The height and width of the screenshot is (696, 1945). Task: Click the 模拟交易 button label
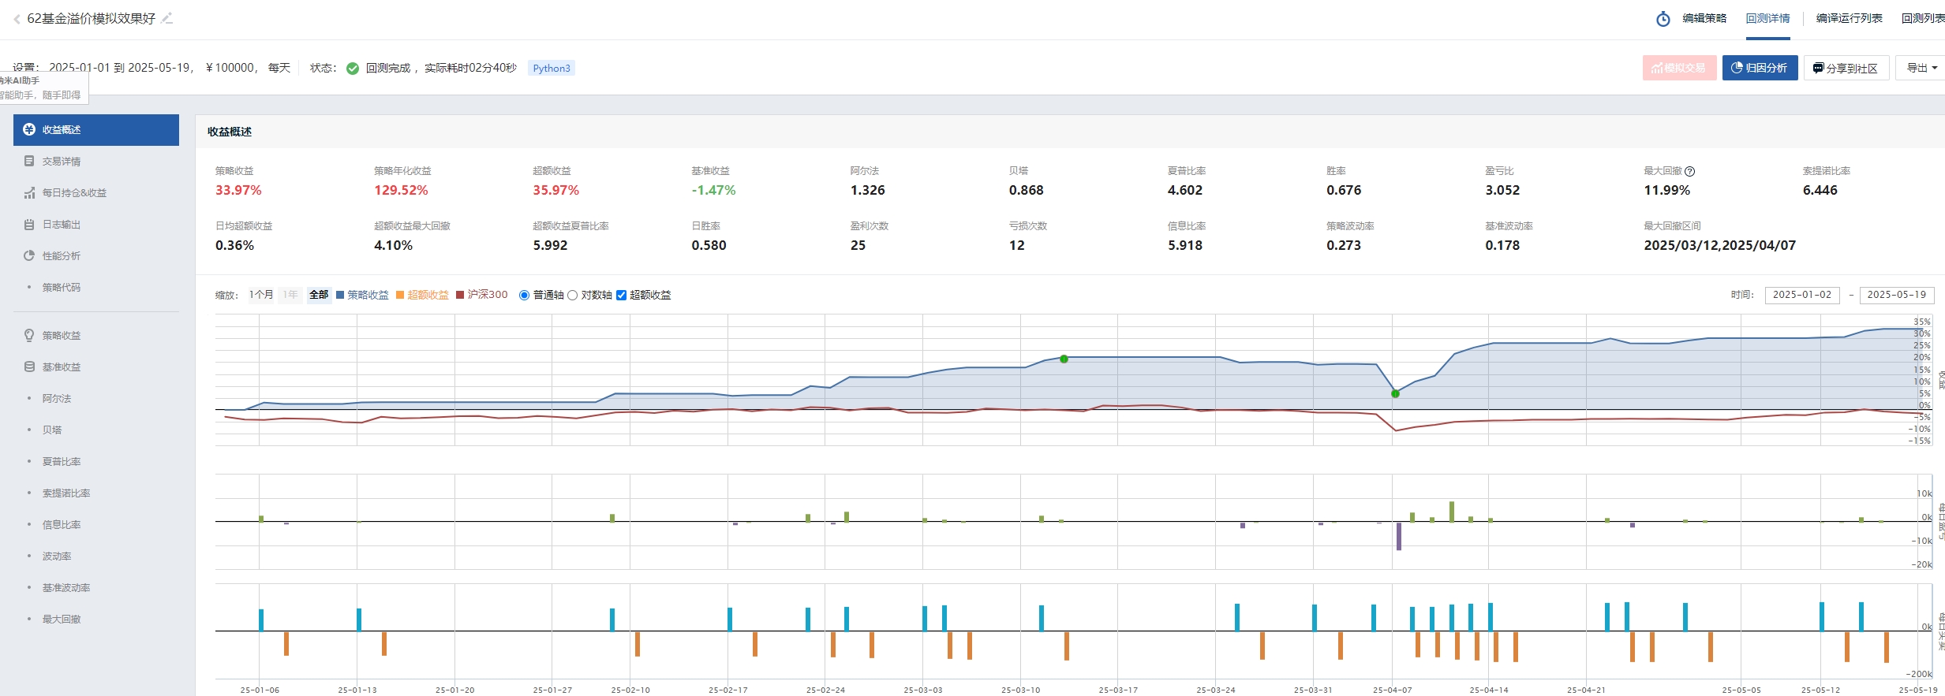tap(1685, 69)
